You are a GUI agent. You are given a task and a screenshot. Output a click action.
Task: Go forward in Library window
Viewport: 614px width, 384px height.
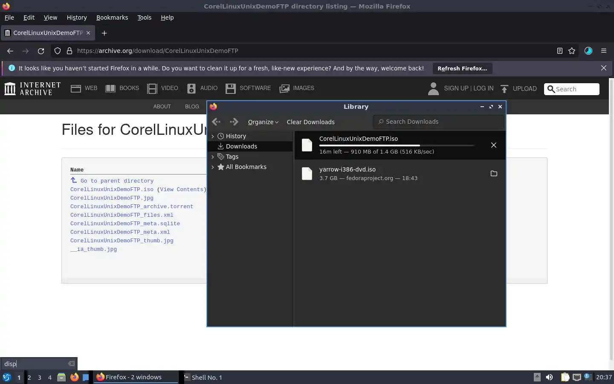(x=234, y=122)
